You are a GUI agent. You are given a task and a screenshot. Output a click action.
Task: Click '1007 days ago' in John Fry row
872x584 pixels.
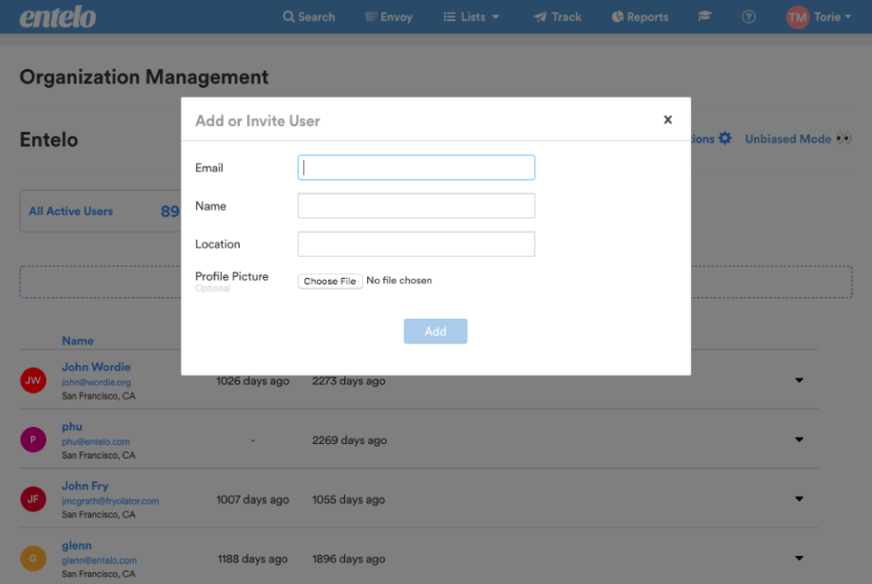pos(253,500)
